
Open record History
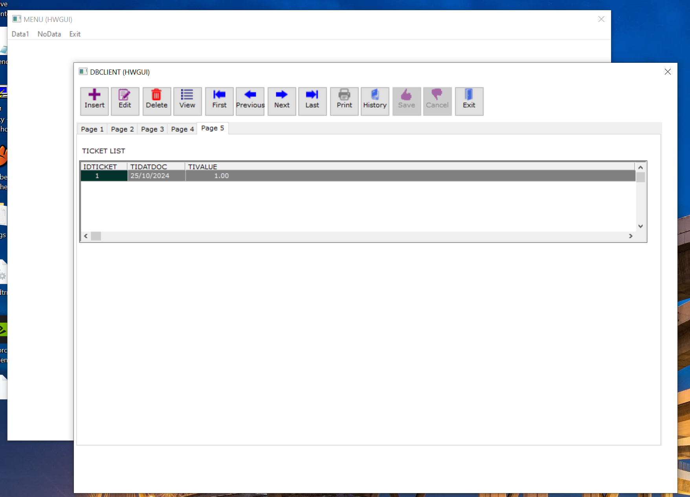[375, 101]
